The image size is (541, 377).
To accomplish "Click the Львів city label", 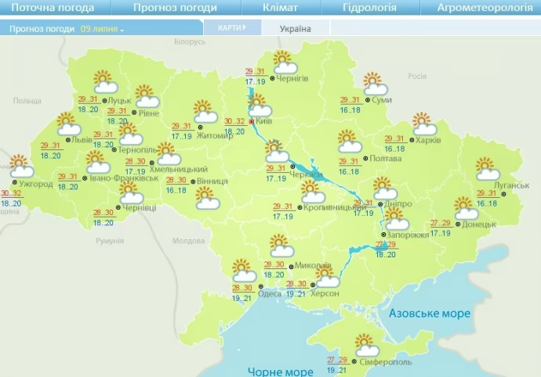I will click(82, 140).
